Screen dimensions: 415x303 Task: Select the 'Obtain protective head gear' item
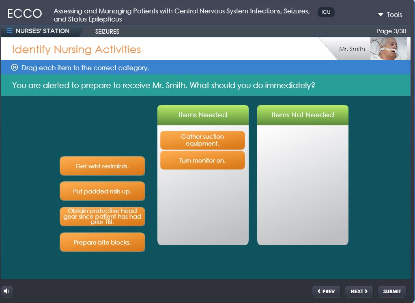(102, 217)
